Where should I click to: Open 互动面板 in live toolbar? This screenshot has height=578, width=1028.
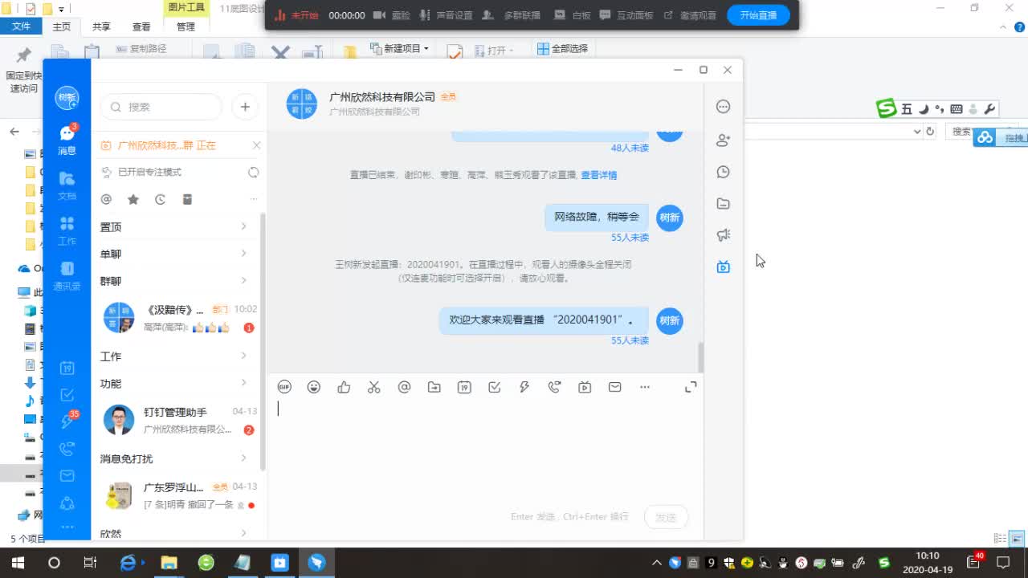tap(626, 15)
